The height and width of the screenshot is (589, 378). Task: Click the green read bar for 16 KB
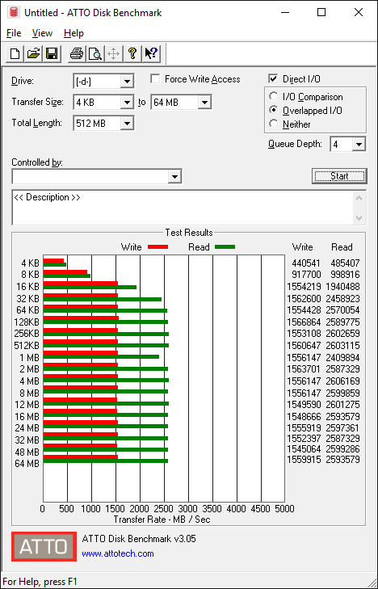tap(90, 288)
